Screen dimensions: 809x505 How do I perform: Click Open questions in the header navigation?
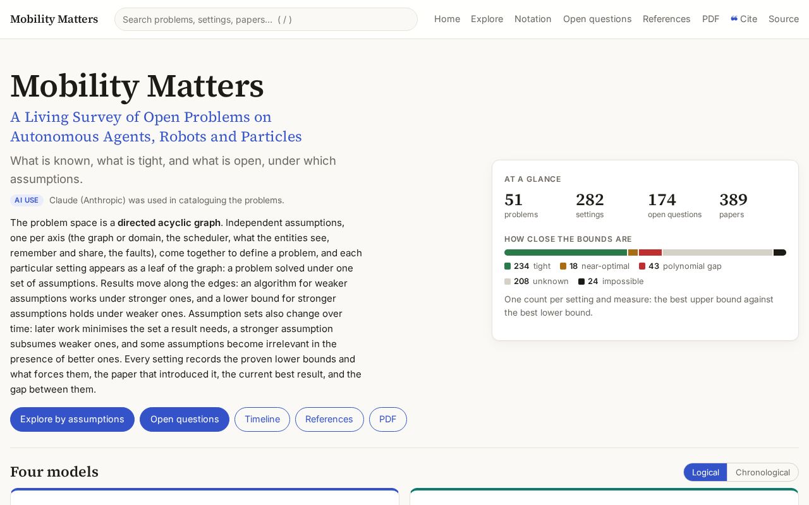point(597,19)
